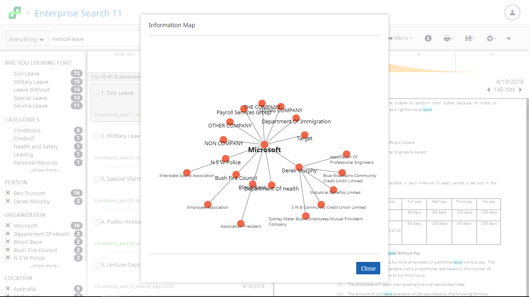The height and width of the screenshot is (297, 529).
Task: Open the settings gear menu
Action: (491, 38)
